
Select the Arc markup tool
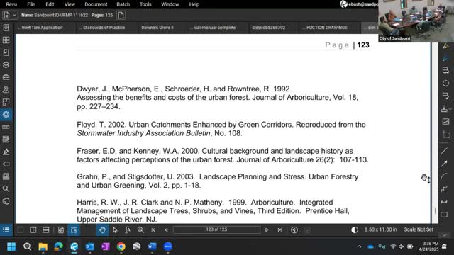point(444,176)
